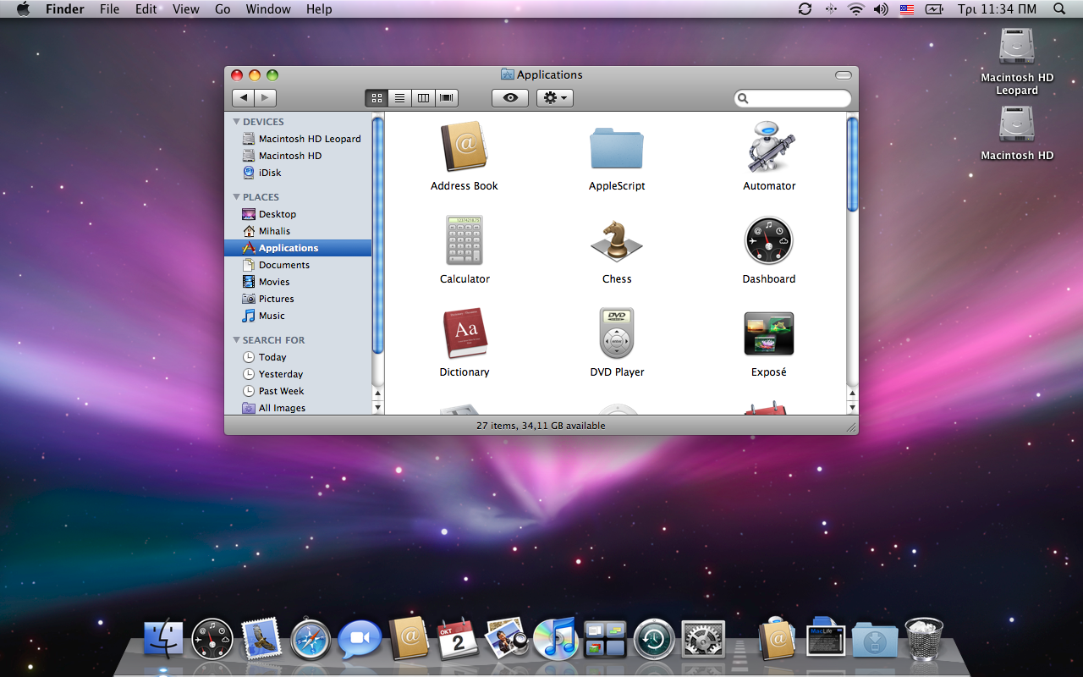Open System Preferences from the Dock
This screenshot has width=1083, height=677.
pos(703,640)
